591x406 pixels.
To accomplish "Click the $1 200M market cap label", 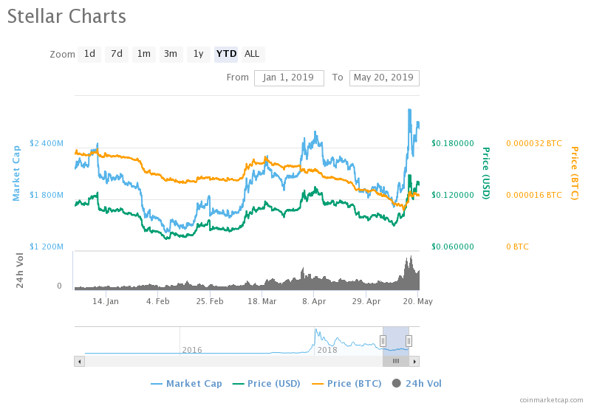I will click(x=47, y=247).
